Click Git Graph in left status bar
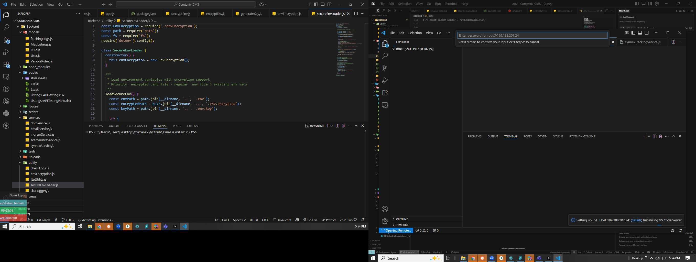This screenshot has height=262, width=696. pyautogui.click(x=43, y=220)
